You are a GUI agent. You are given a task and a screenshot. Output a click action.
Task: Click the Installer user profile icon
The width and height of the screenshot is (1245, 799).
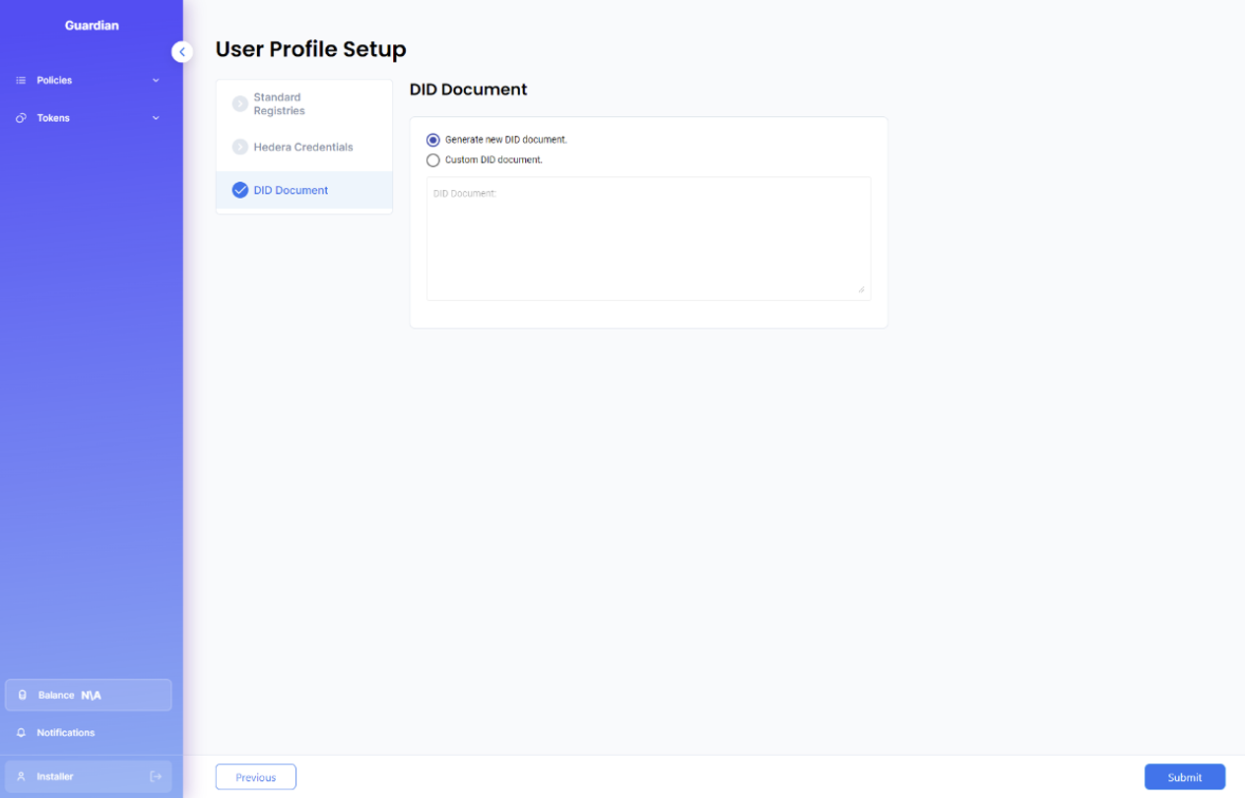[x=21, y=777]
